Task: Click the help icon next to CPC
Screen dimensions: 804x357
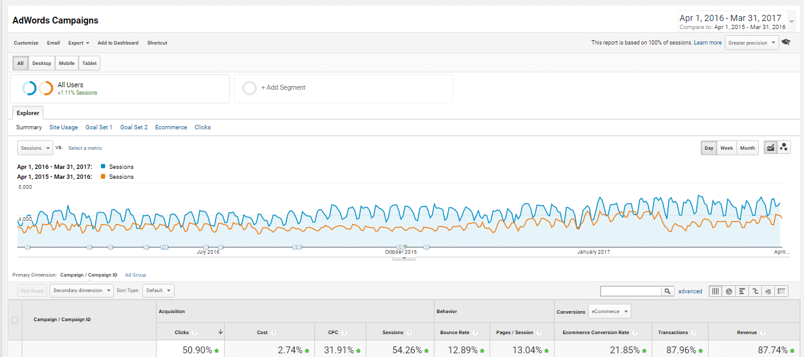Action: [x=344, y=333]
